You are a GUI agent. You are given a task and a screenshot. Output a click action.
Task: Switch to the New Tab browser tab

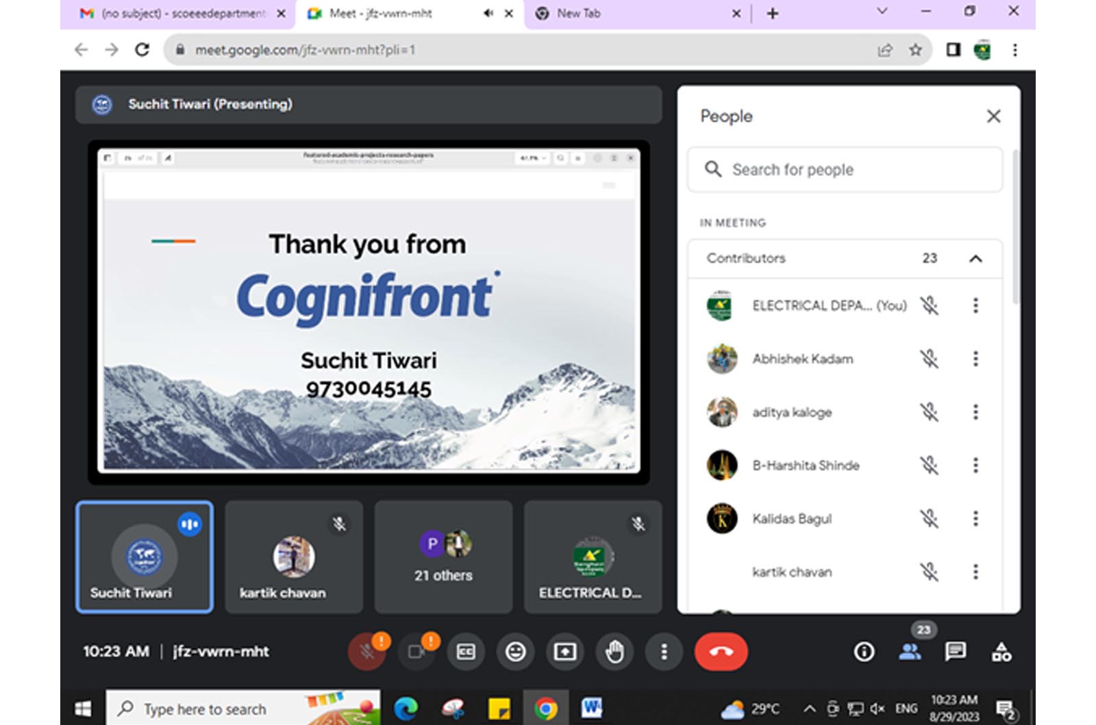637,14
